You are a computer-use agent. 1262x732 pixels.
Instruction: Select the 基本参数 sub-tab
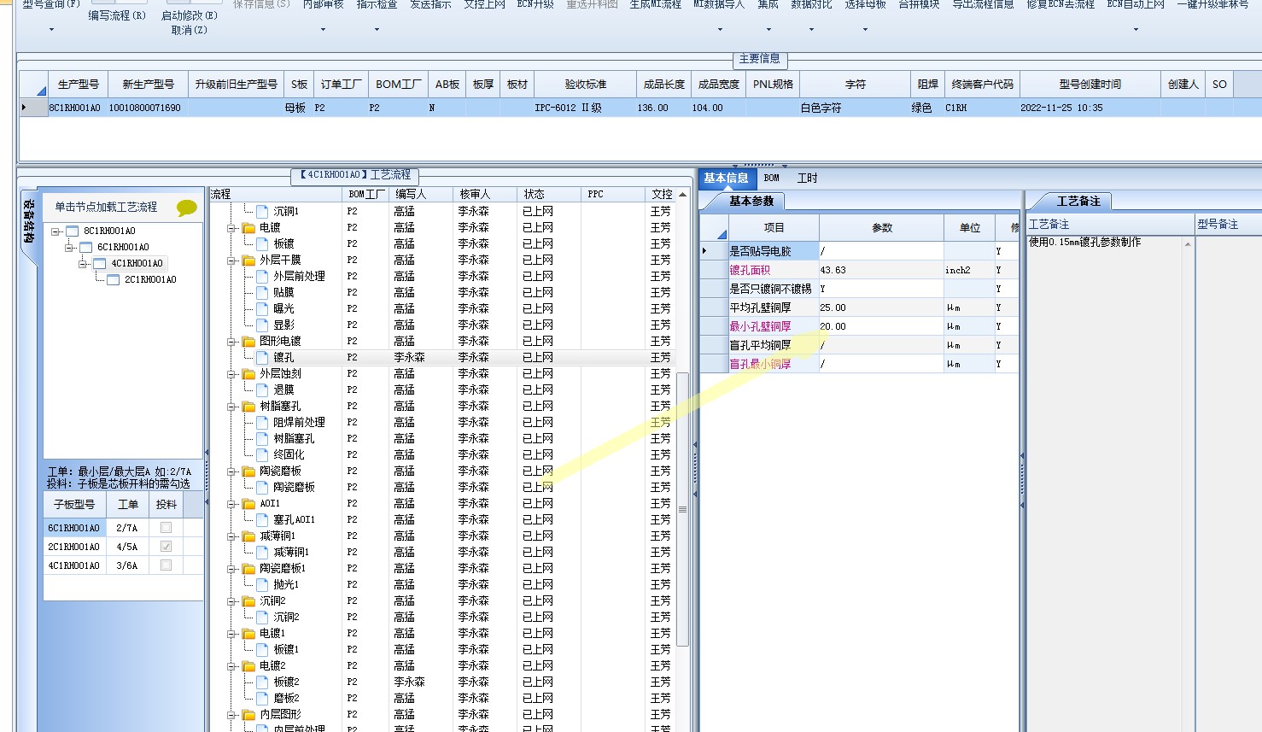click(751, 202)
